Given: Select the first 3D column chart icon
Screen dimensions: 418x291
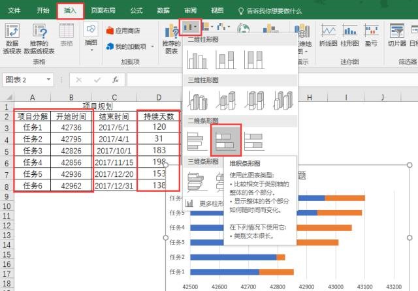Looking at the screenshot, I should tap(197, 100).
